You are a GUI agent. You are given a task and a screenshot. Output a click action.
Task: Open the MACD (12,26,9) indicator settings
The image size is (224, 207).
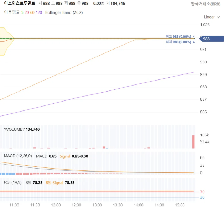coord(18,156)
